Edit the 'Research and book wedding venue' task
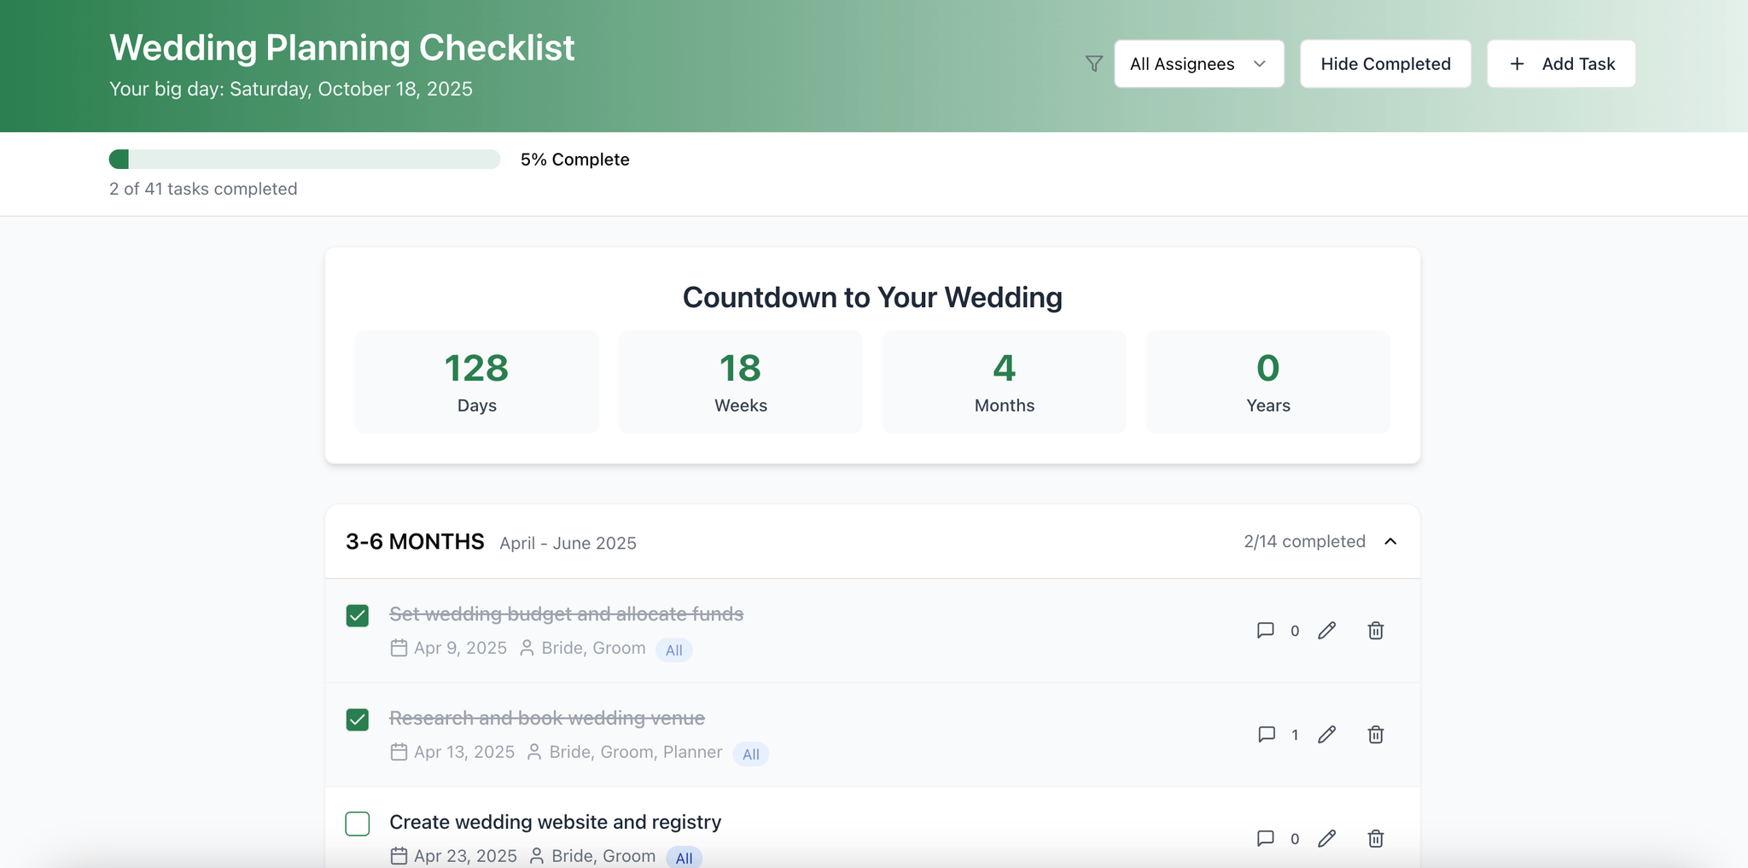 1326,734
